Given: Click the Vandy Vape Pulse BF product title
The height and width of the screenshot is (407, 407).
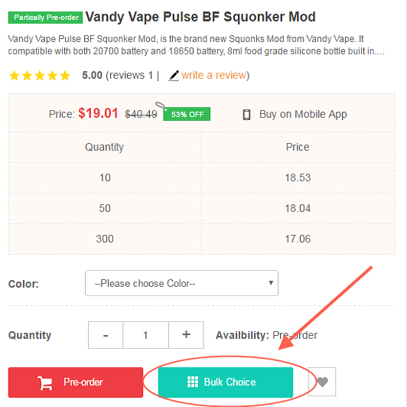Looking at the screenshot, I should point(200,17).
